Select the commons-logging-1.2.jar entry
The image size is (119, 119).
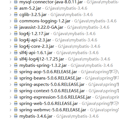pyautogui.click(x=45, y=21)
